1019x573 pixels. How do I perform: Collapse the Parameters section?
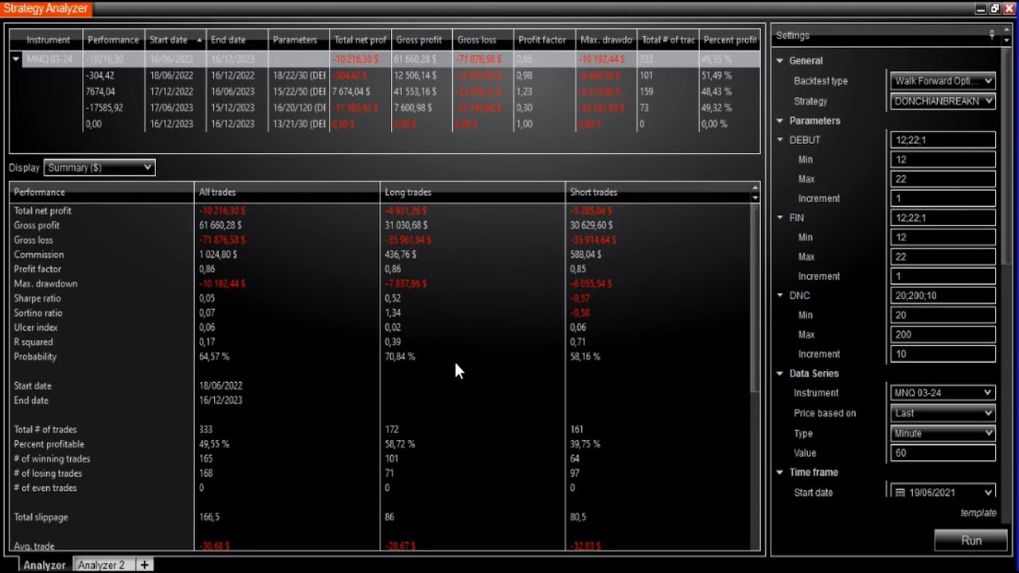click(780, 121)
